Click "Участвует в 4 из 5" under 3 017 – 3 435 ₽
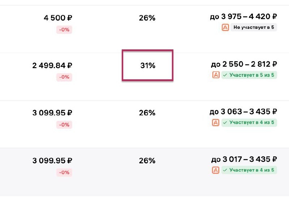This screenshot has width=289, height=199. 249,170
